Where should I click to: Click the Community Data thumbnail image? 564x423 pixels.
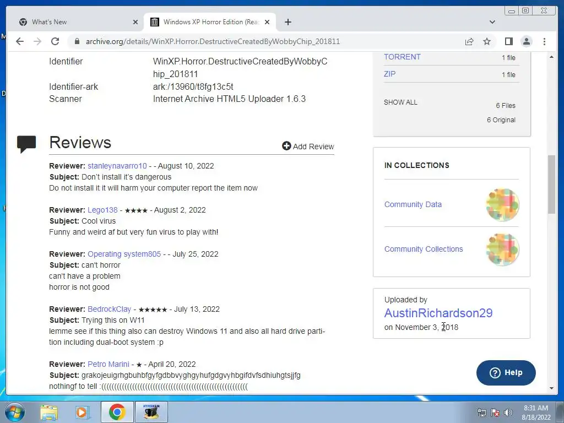(502, 205)
